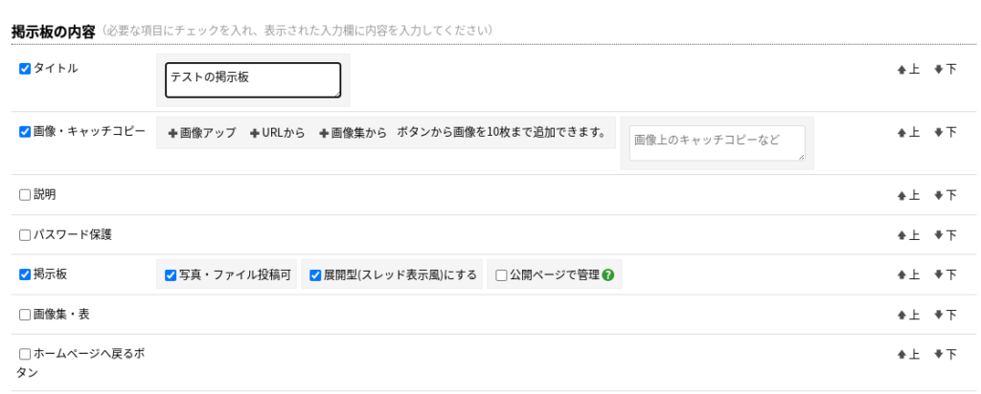Enable the パスワード保護 checkbox
This screenshot has width=981, height=394.
click(26, 235)
